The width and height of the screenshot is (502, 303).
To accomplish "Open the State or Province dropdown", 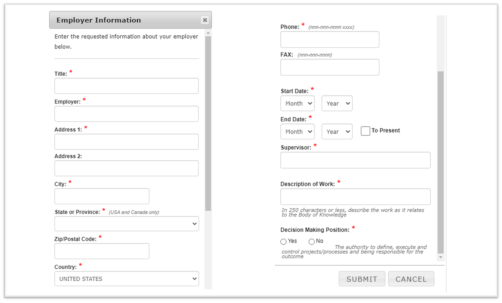I will tap(127, 224).
